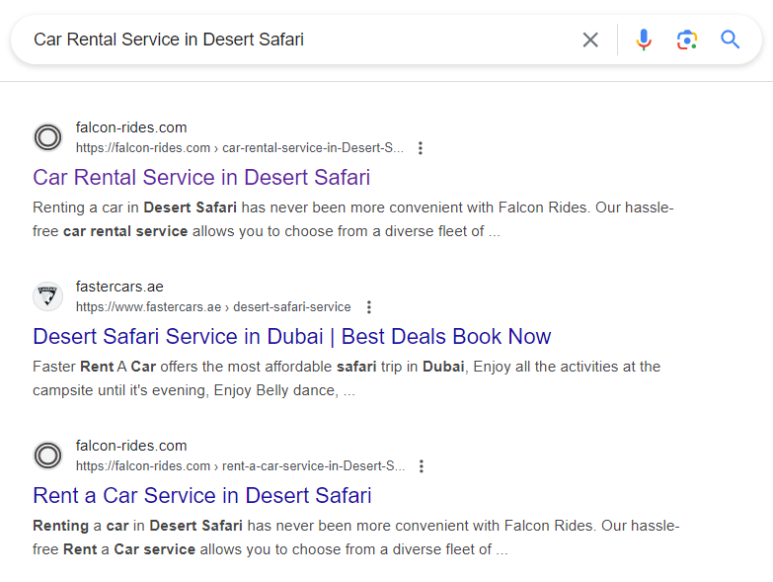Click the fastercars.ae site name
Screen dimensions: 773x582
point(119,287)
